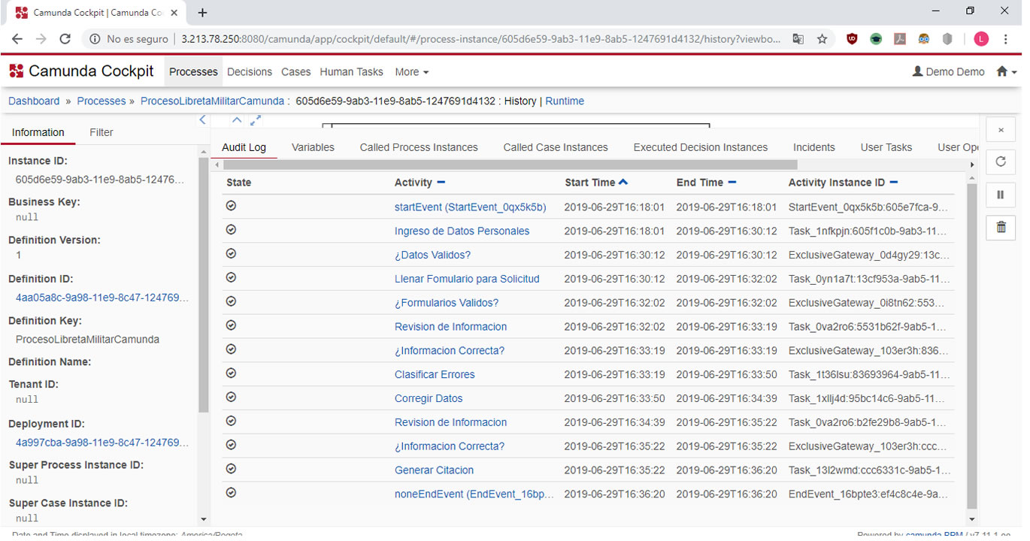The height and width of the screenshot is (541, 1030).
Task: Sort by the End Time column
Action: click(x=706, y=183)
